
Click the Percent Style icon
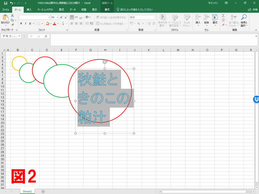point(138,23)
